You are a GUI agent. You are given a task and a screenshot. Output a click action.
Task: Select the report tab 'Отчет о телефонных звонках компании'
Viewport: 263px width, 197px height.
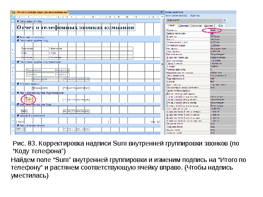(42, 12)
